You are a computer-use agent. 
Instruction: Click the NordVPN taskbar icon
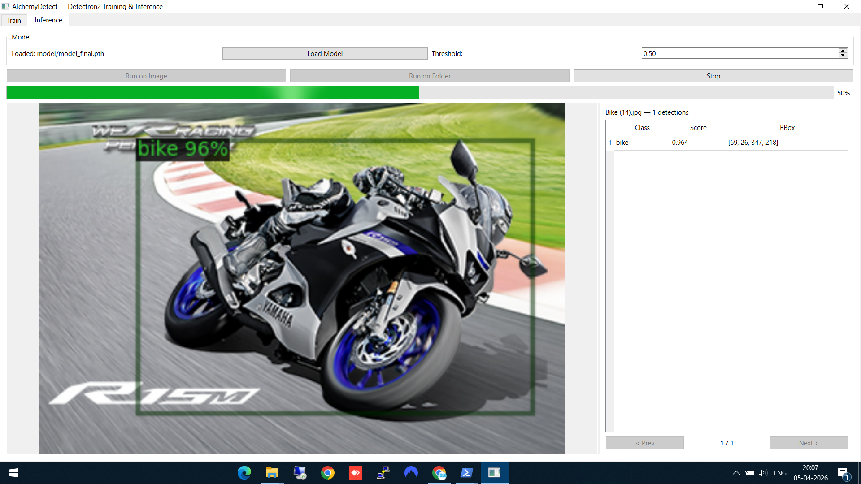[x=411, y=473]
